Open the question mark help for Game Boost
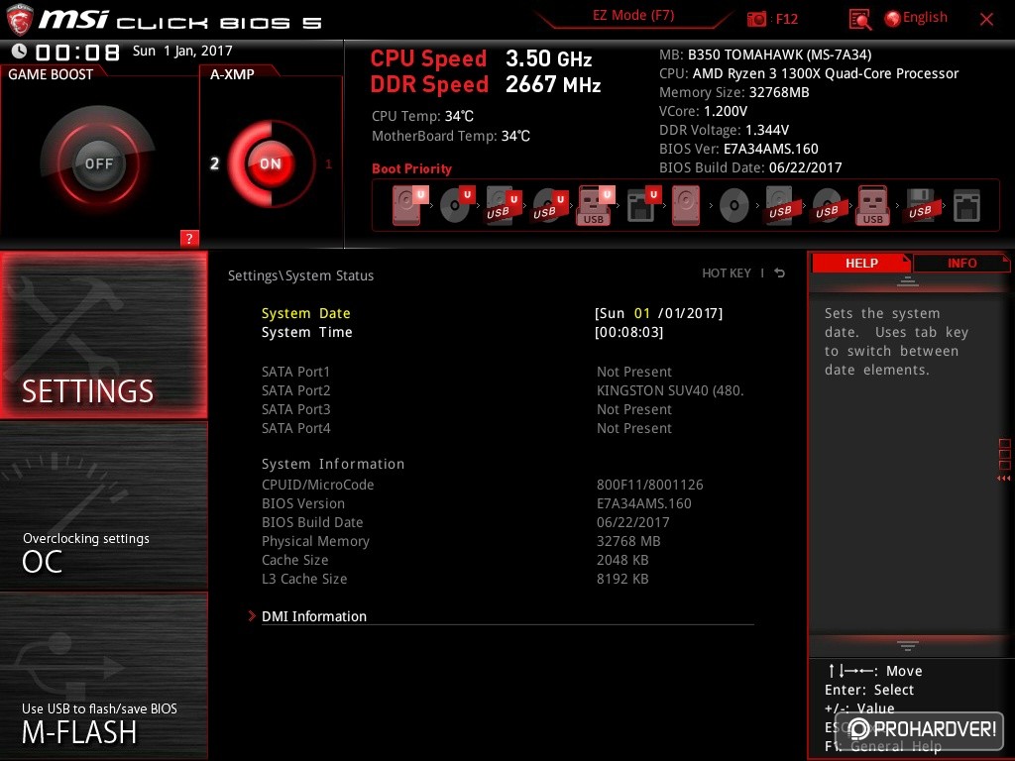This screenshot has width=1015, height=761. click(x=189, y=238)
